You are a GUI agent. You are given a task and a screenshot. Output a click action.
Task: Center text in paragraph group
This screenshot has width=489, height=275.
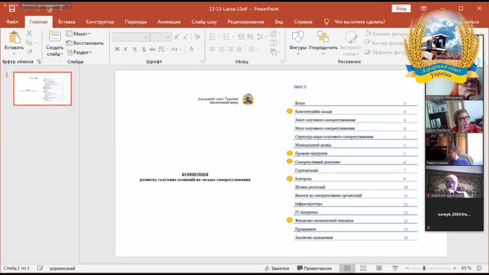[221, 49]
